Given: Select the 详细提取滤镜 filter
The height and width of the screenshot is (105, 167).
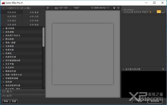Looking at the screenshot, I should (21, 78).
